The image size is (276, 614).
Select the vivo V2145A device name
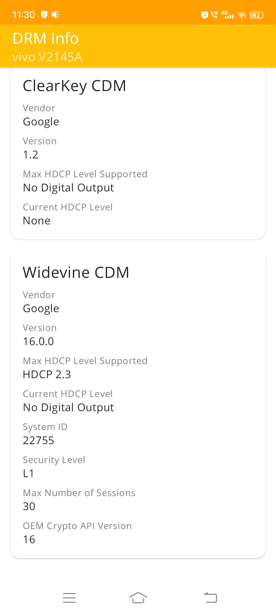[x=47, y=57]
